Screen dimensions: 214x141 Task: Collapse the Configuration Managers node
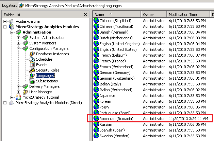(18, 48)
